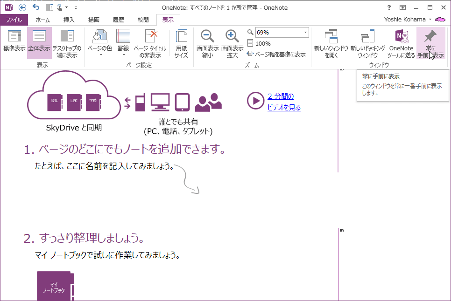This screenshot has width=451, height=301.
Task: Click the 会社 notebook icon in cloud
Action: [55, 103]
